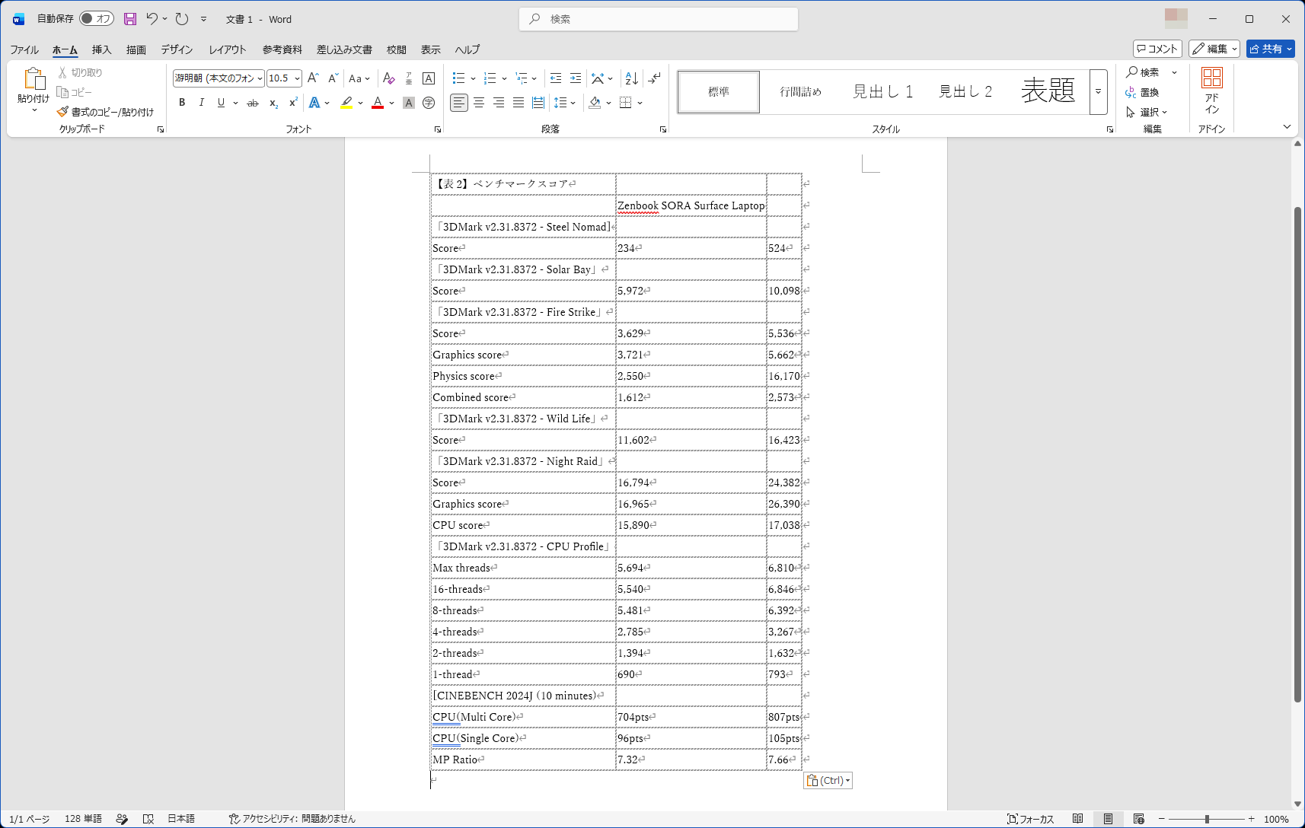Click the Editing (編集) mode button
This screenshot has width=1305, height=828.
click(1214, 49)
